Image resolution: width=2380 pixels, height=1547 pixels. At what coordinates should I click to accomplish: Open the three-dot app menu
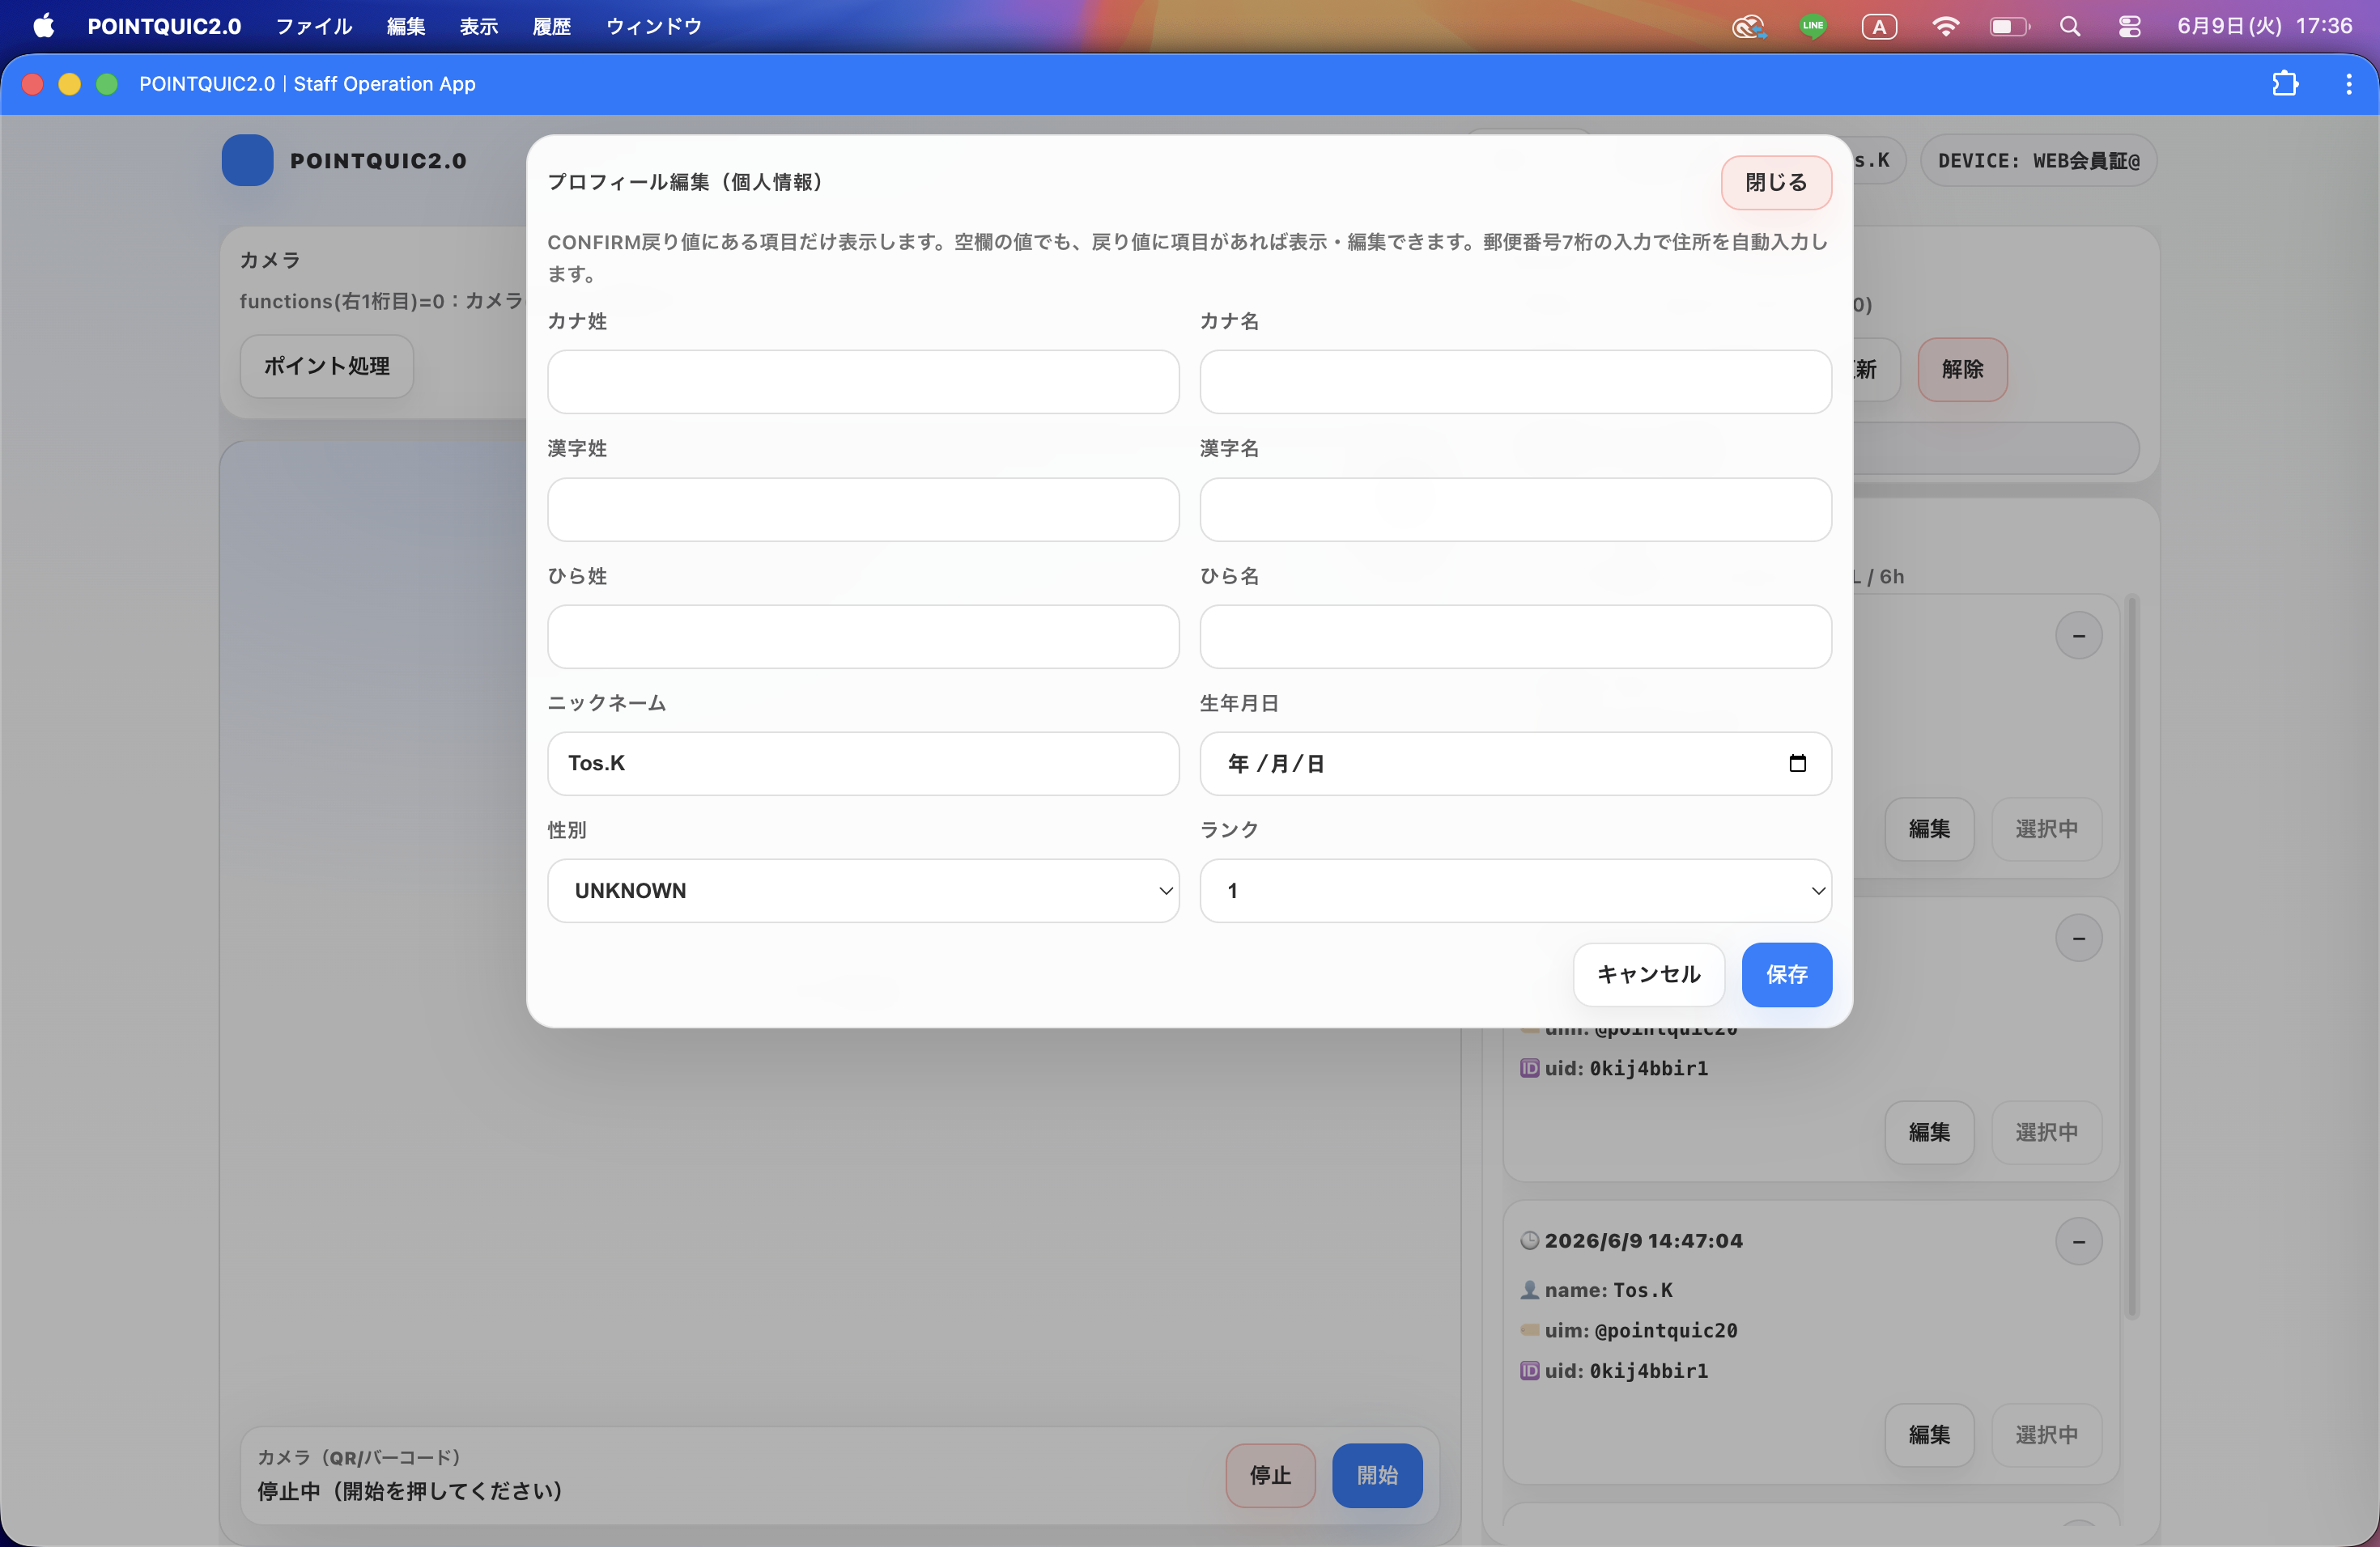tap(2349, 84)
